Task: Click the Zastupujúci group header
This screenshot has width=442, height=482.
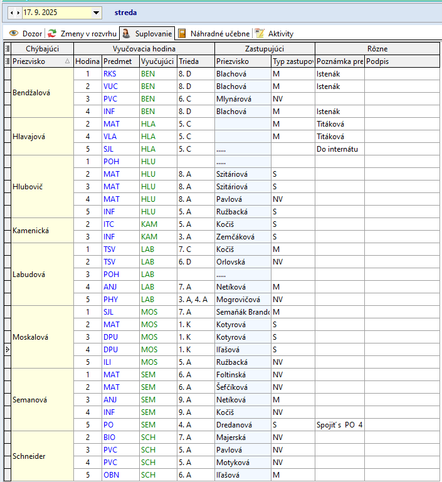Action: pyautogui.click(x=265, y=48)
